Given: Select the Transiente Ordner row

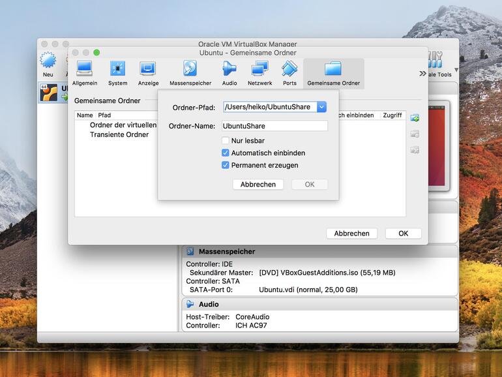Looking at the screenshot, I should click(119, 134).
